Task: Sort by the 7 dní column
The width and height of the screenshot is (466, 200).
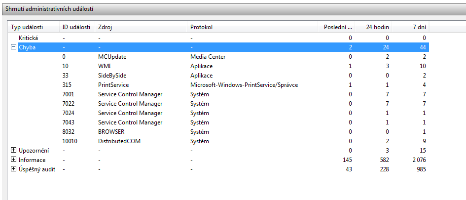Action: pyautogui.click(x=410, y=27)
